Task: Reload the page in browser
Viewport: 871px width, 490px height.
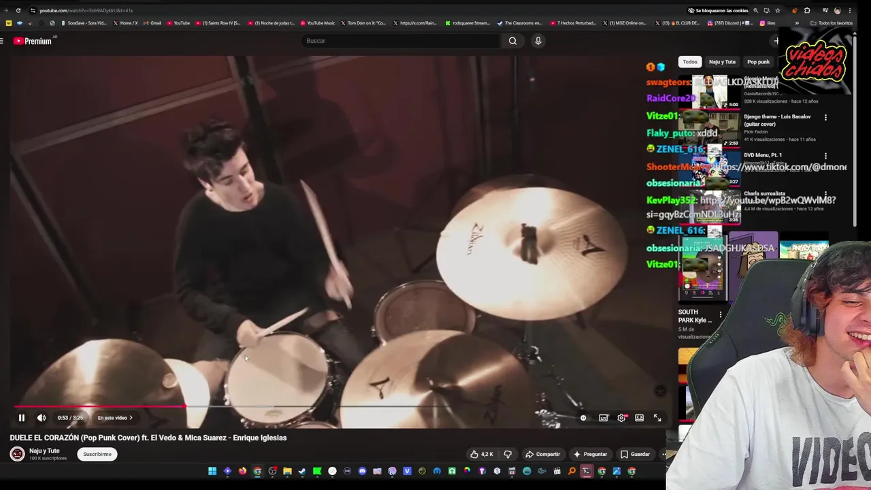Action: coord(18,10)
